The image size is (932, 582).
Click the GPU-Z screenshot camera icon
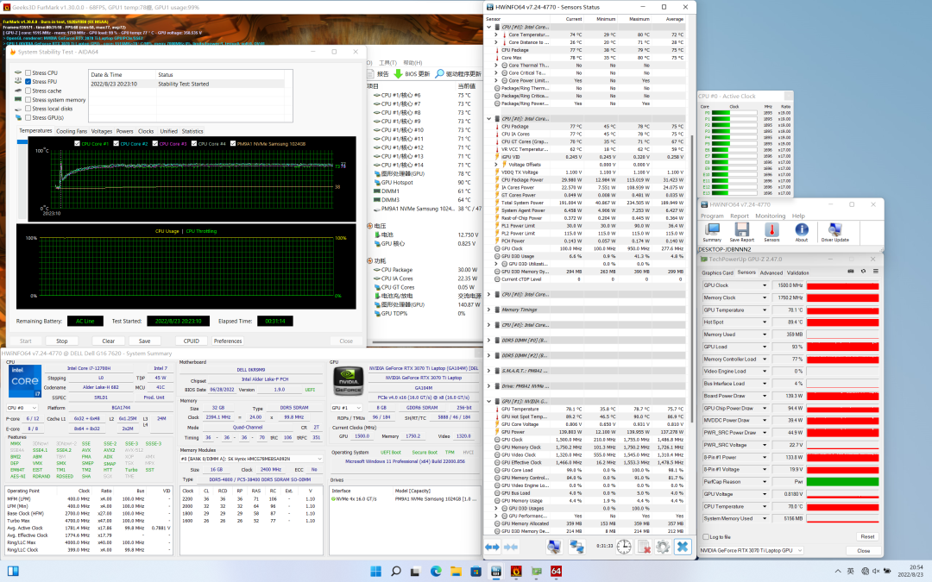coord(851,272)
